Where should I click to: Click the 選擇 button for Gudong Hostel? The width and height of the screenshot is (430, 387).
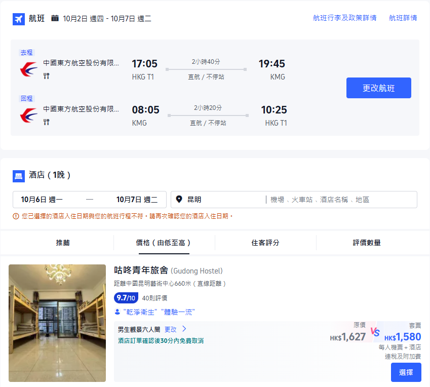[x=406, y=372]
